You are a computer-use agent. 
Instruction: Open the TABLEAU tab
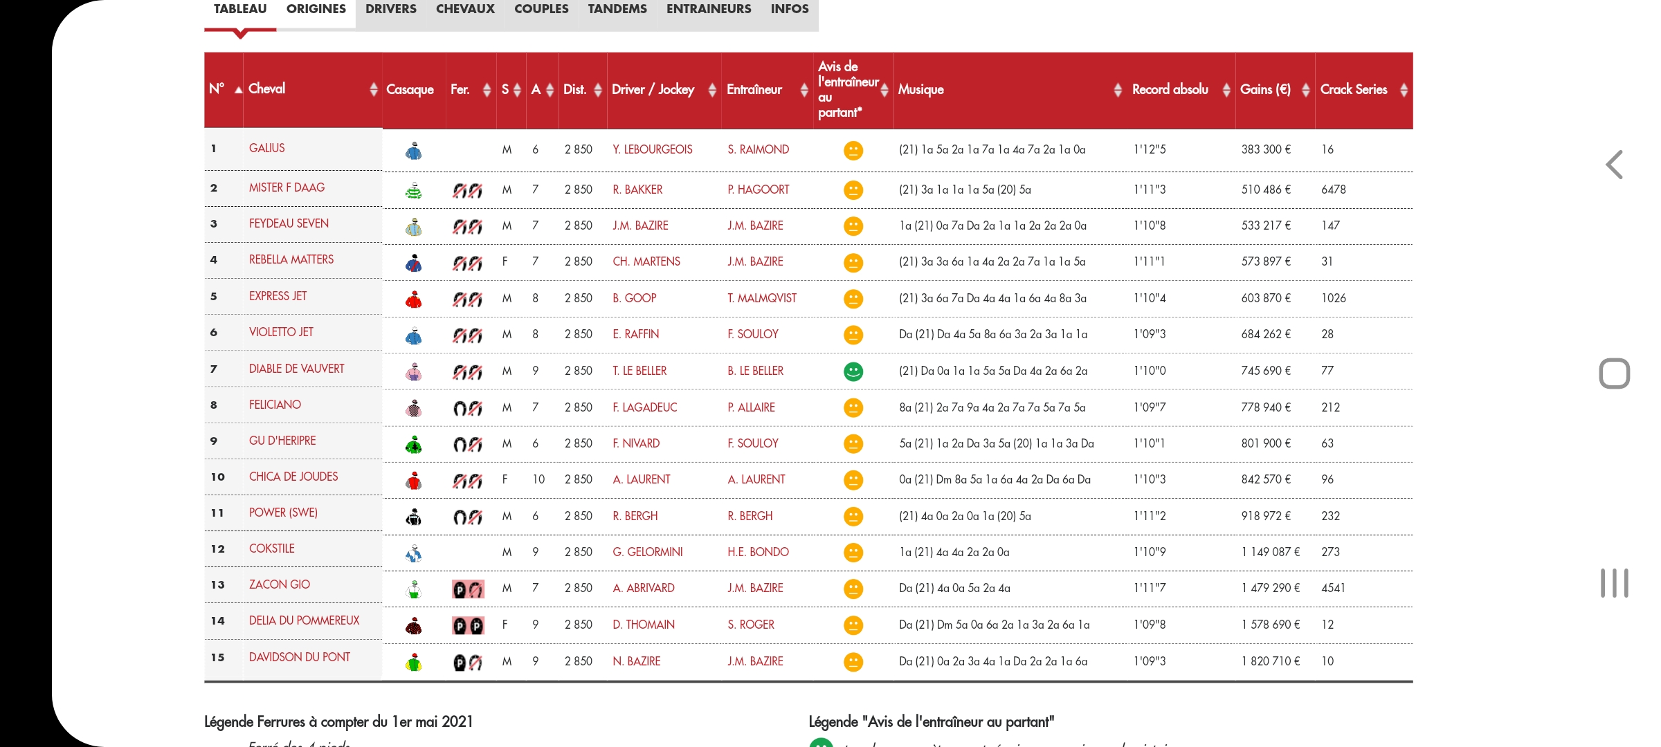tap(239, 9)
